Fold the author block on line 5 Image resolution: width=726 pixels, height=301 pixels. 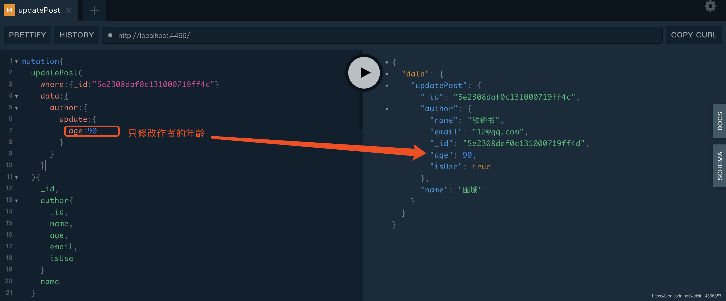tap(17, 108)
